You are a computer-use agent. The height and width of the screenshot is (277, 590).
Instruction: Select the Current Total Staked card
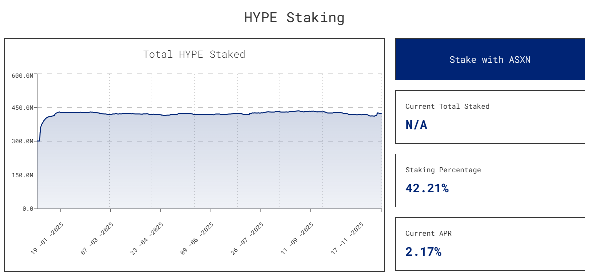(x=490, y=117)
